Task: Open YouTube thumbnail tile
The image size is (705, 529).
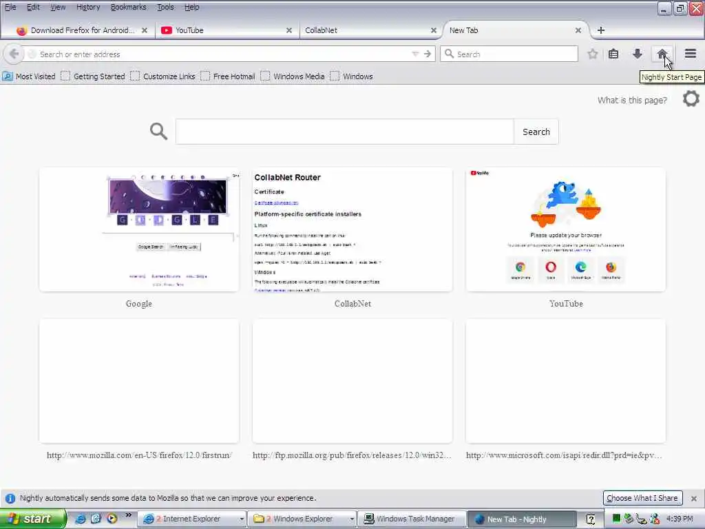Action: click(566, 229)
